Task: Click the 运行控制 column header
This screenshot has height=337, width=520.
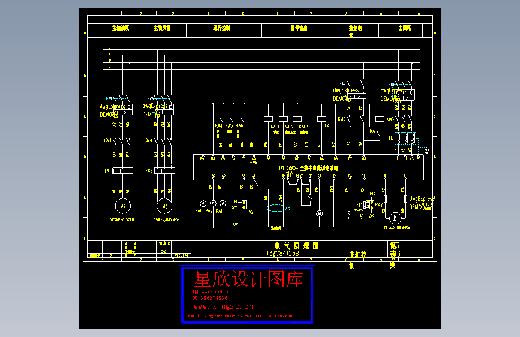Action: pos(221,28)
